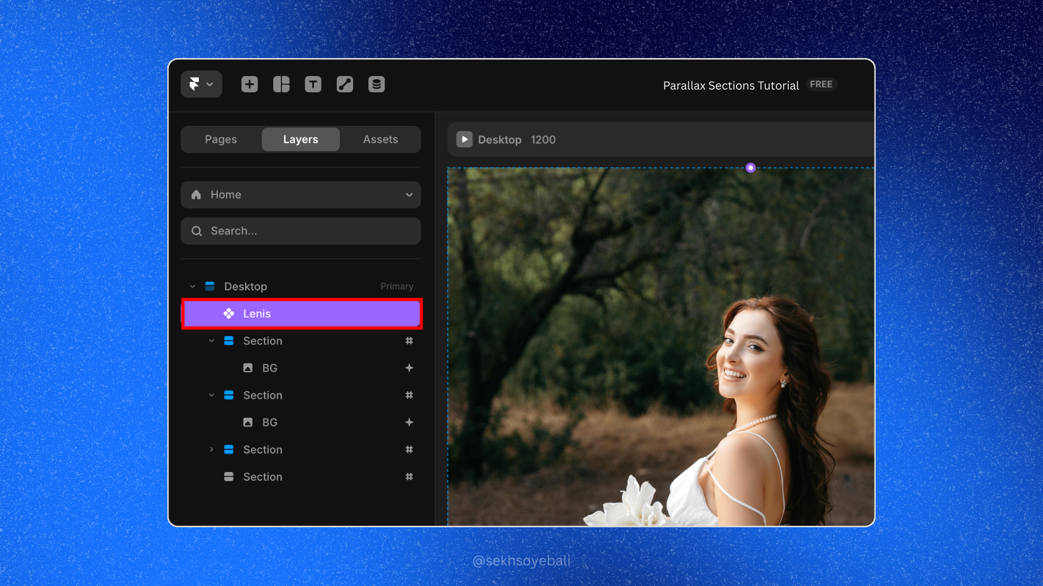Screen dimensions: 1043x586
Task: Expand the third Section layer
Action: tap(211, 449)
